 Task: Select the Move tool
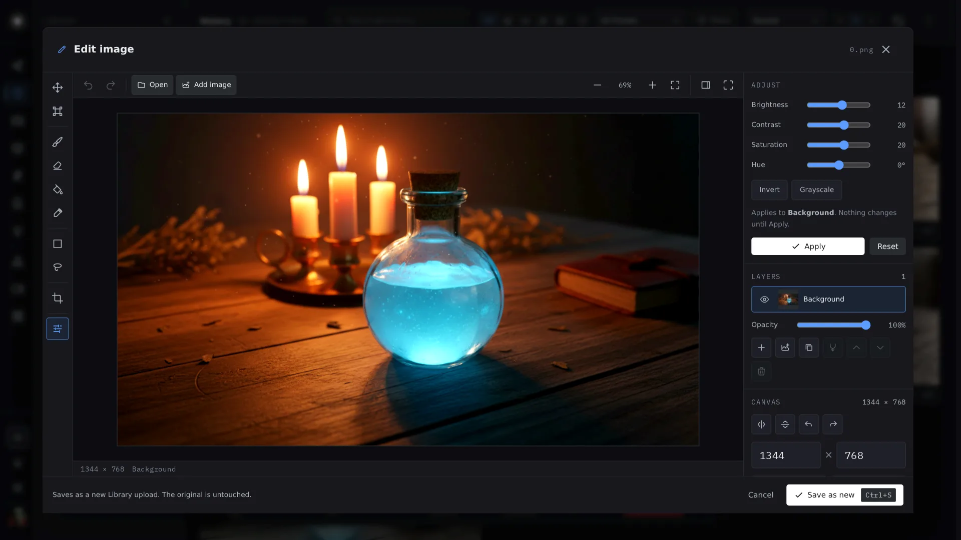coord(58,87)
